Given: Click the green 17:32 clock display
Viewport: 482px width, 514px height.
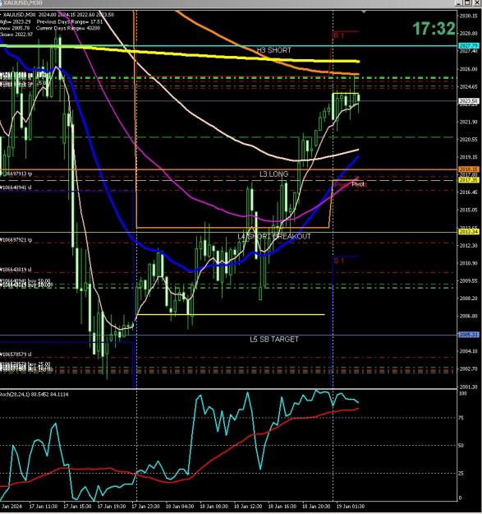Looking at the screenshot, I should coord(434,29).
